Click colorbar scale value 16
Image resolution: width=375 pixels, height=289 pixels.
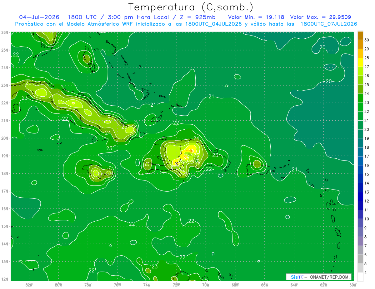(367, 165)
